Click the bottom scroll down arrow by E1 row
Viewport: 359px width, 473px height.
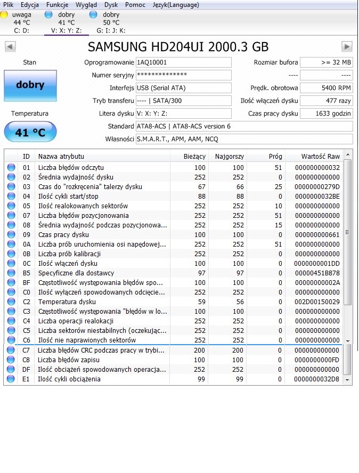347,380
